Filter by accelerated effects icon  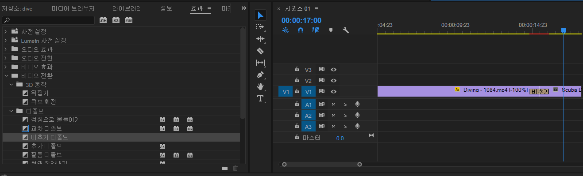pyautogui.click(x=103, y=20)
